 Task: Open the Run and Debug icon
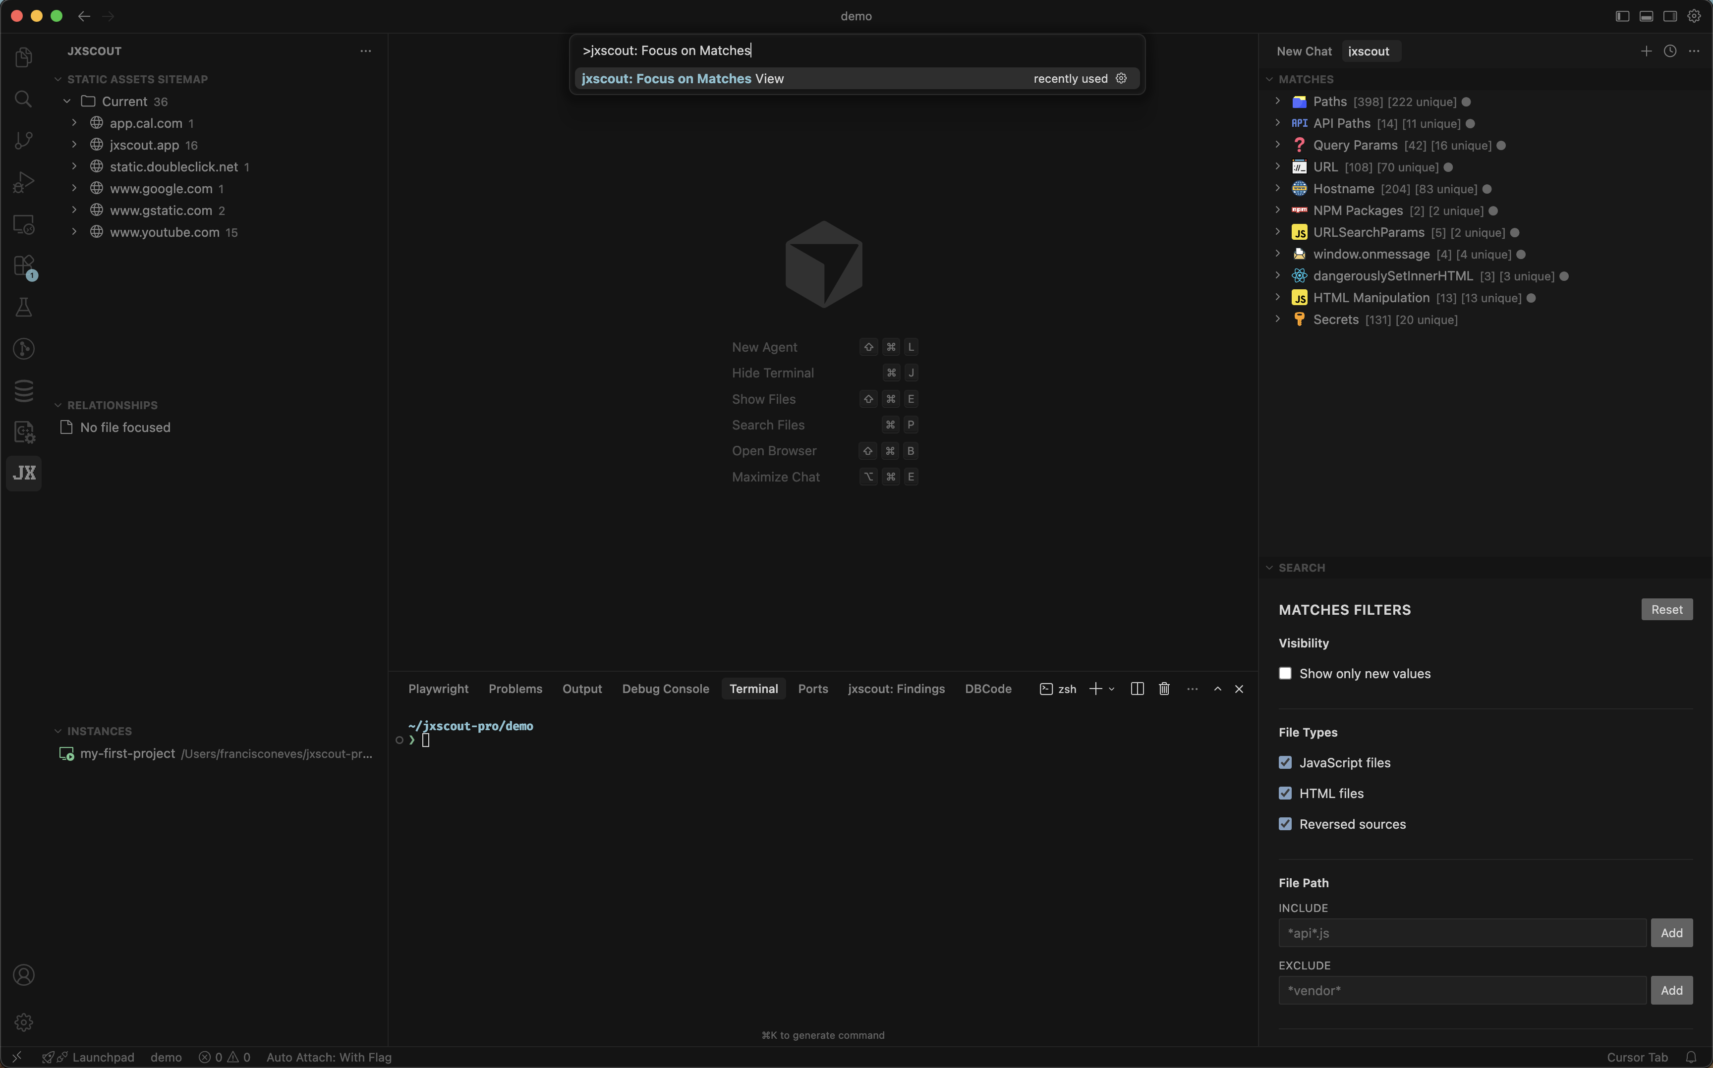click(24, 182)
